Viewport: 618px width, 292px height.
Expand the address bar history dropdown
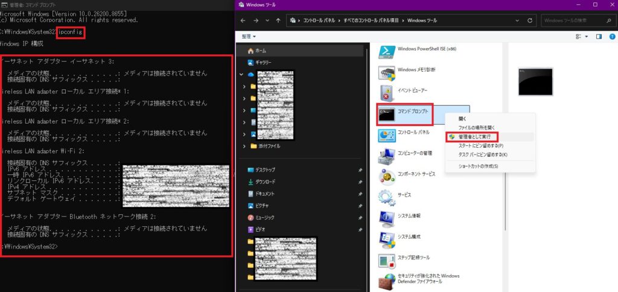[x=518, y=21]
